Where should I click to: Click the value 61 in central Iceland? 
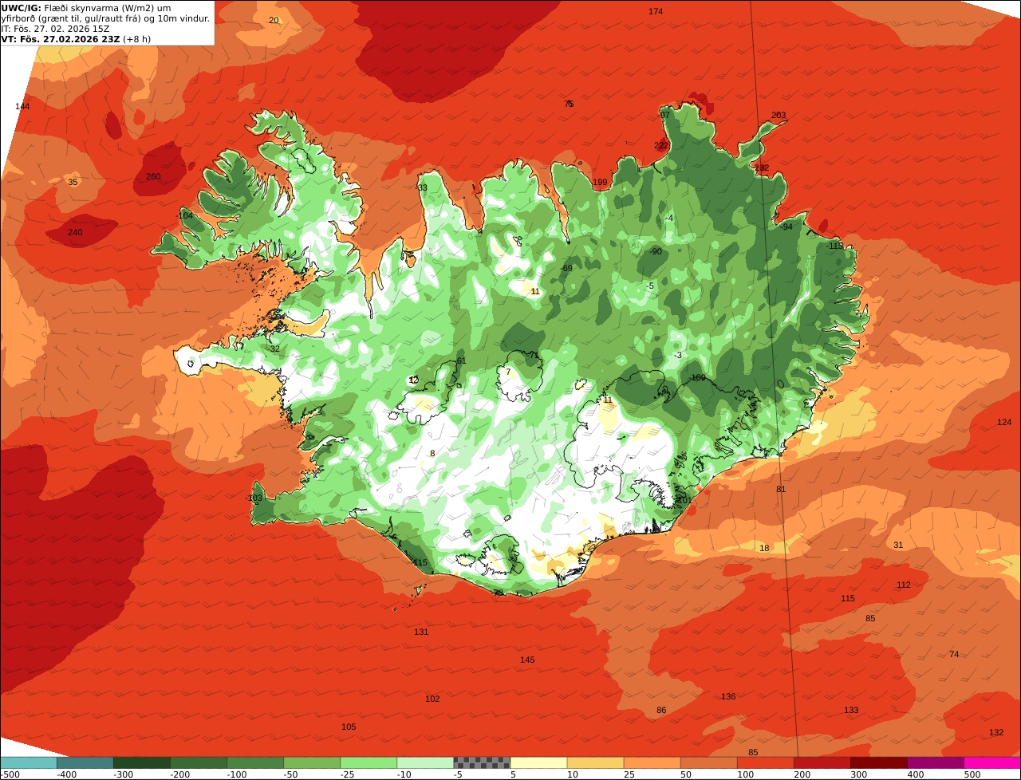click(x=461, y=360)
